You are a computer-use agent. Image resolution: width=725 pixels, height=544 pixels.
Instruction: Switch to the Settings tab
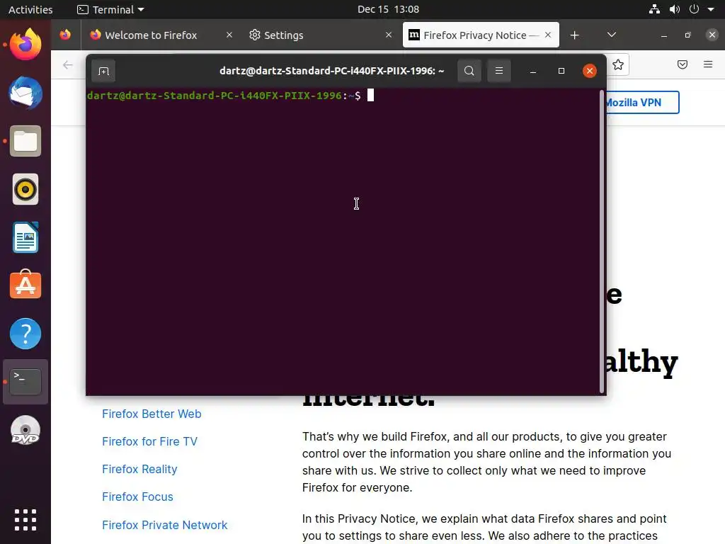click(321, 35)
